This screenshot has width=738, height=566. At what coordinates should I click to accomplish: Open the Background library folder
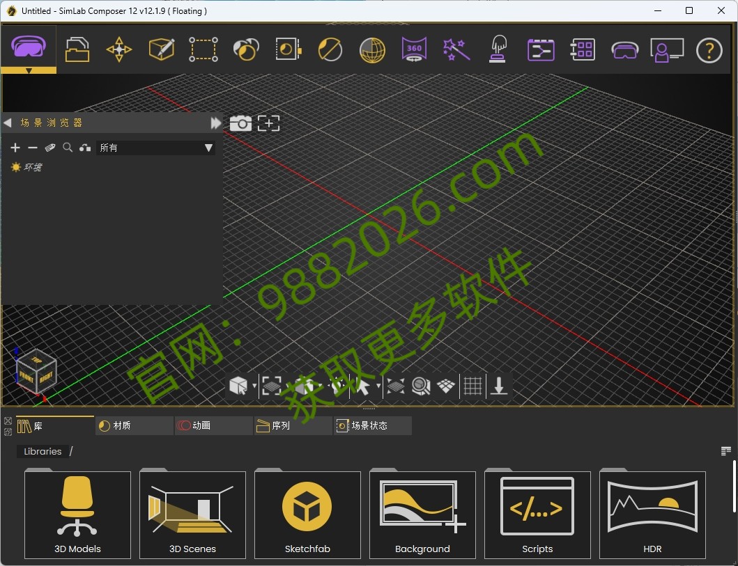422,514
